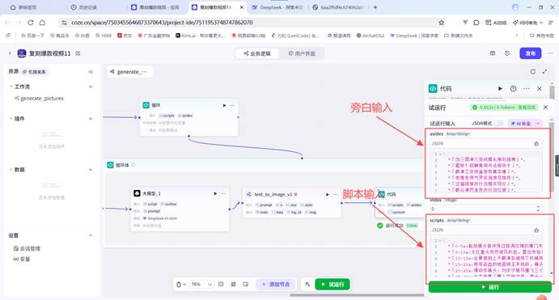Collapse the 插件 section
Viewport: 559px width, 300px height.
click(11, 119)
